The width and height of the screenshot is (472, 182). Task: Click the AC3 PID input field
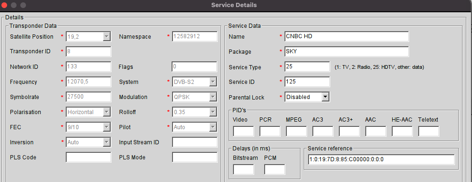(323, 131)
